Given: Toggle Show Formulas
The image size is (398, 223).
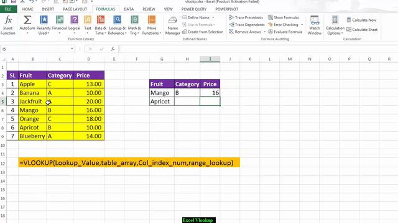Looking at the screenshot, I should (284, 17).
